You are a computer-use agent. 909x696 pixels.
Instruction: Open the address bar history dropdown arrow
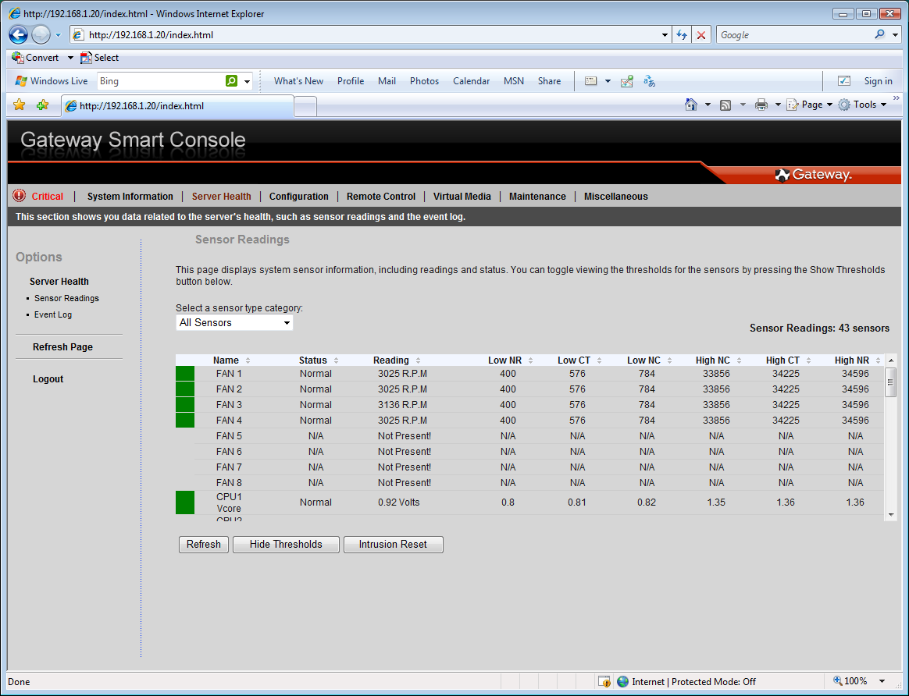pyautogui.click(x=665, y=35)
